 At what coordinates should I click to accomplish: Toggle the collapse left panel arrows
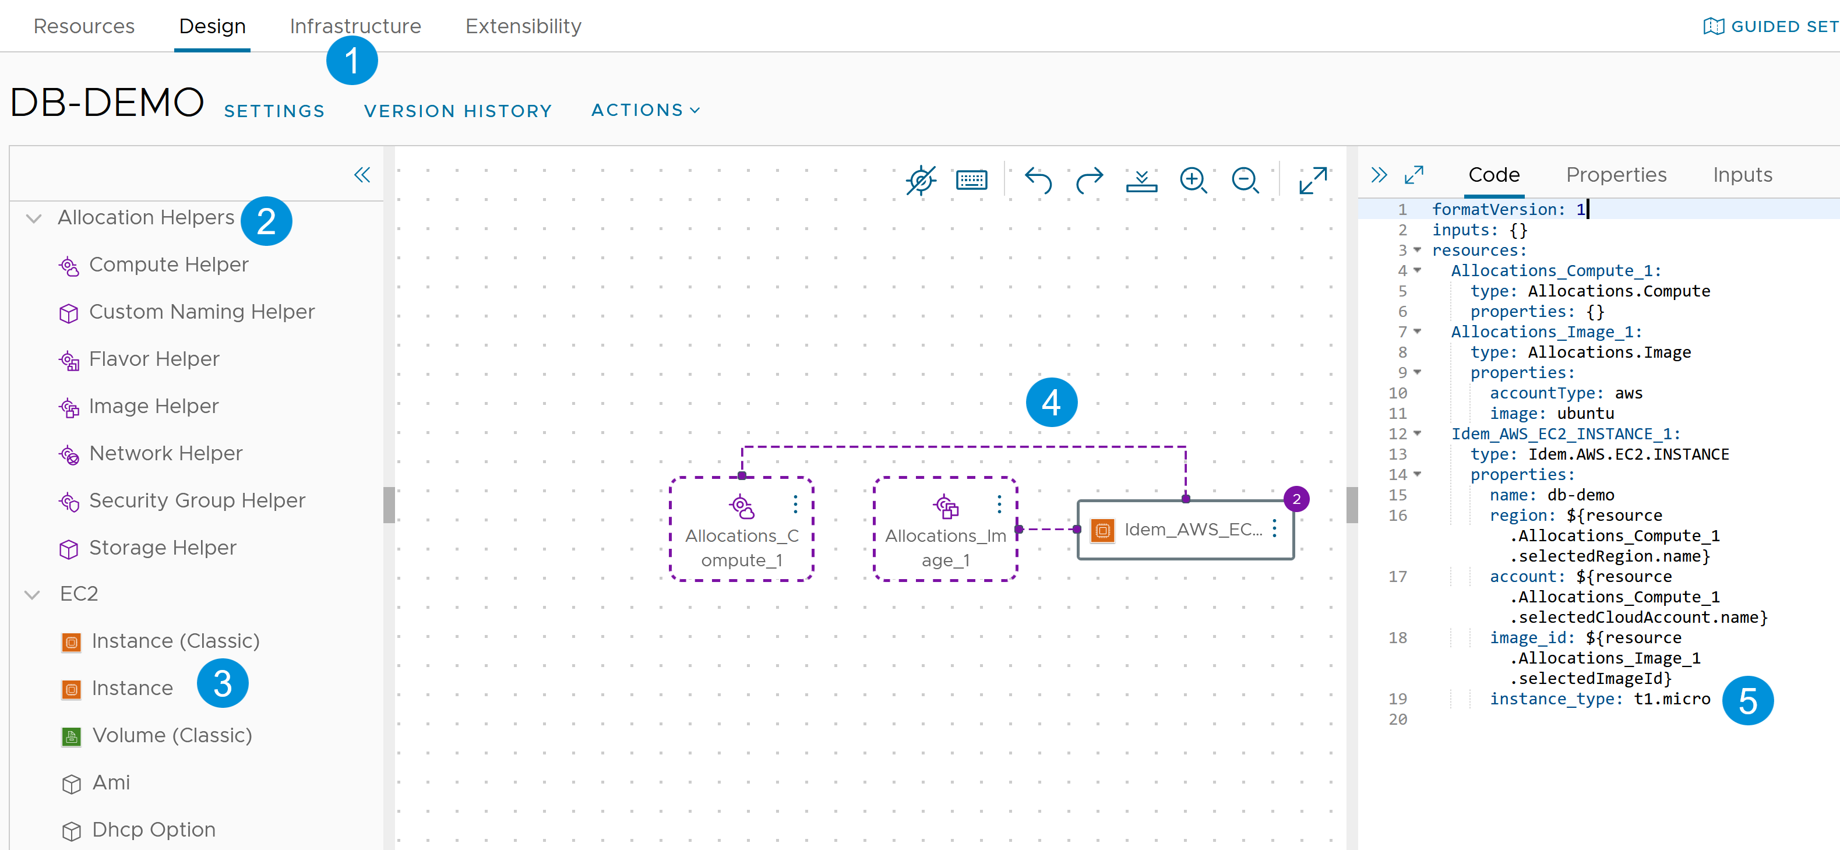362,175
